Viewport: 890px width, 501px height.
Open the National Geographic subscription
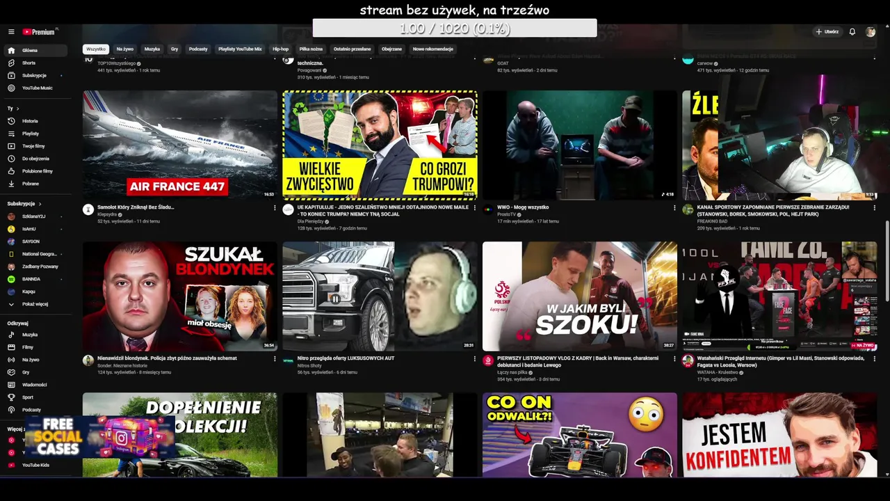(35, 254)
